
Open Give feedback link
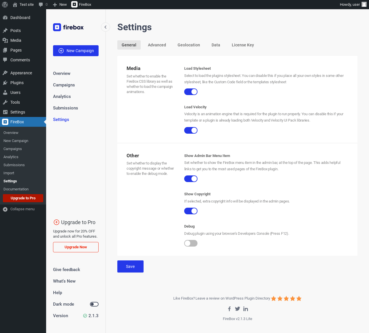tap(67, 270)
